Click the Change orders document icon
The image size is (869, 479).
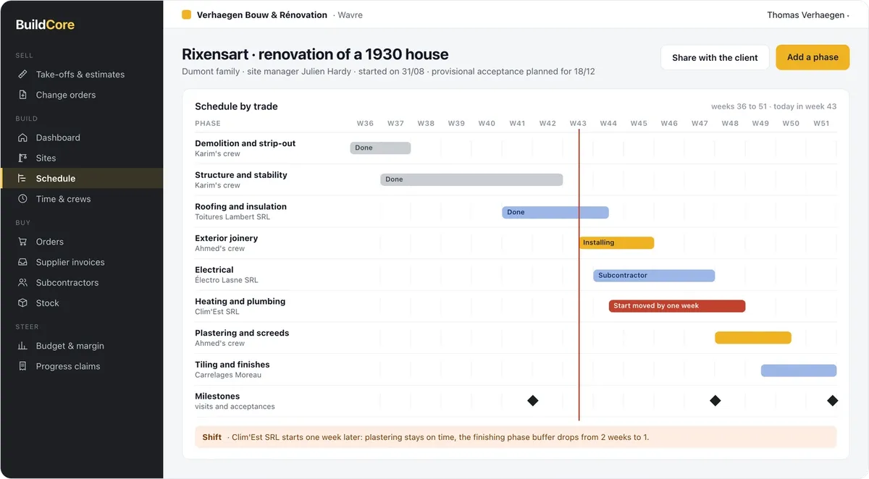pos(22,95)
